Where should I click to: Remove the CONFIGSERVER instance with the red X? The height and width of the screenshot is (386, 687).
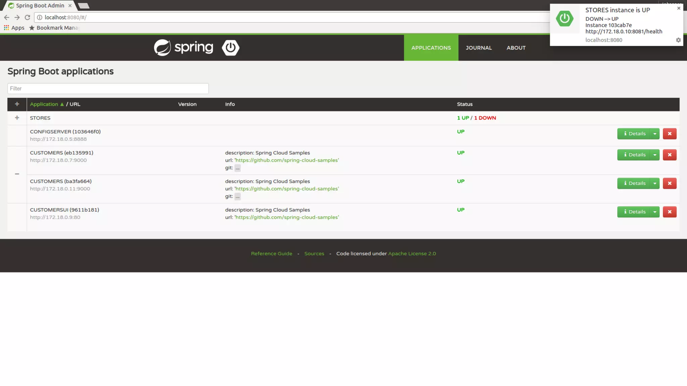click(669, 134)
